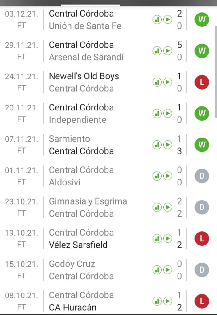Open stats icon for Sarmiento match
The width and height of the screenshot is (217, 315).
pos(157,145)
